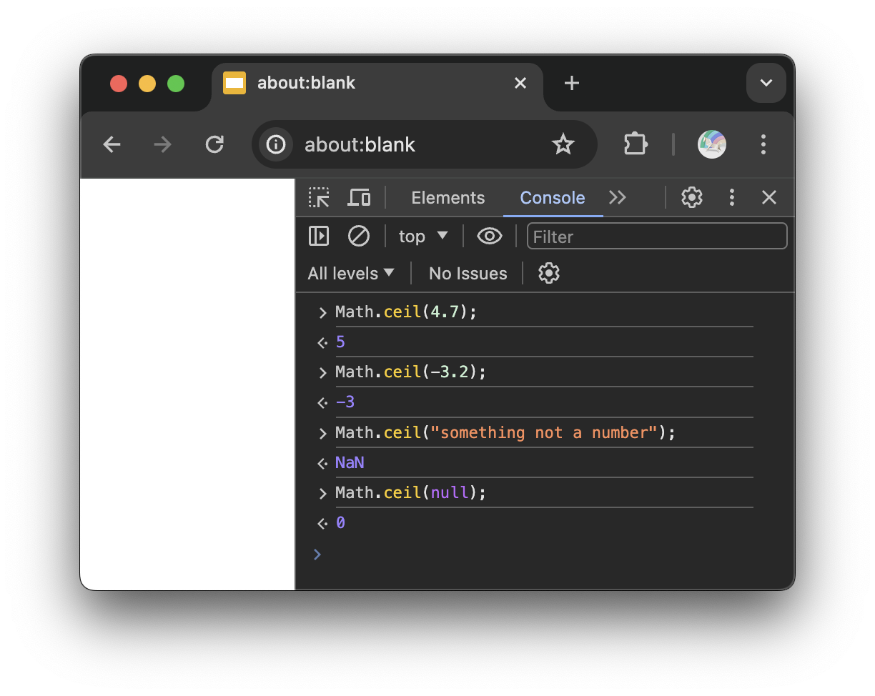Click the "something not a number" console entry
This screenshot has height=696, width=875.
[x=505, y=433]
